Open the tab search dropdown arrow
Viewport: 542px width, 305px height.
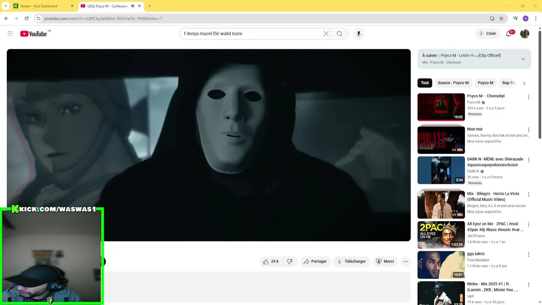pos(6,6)
